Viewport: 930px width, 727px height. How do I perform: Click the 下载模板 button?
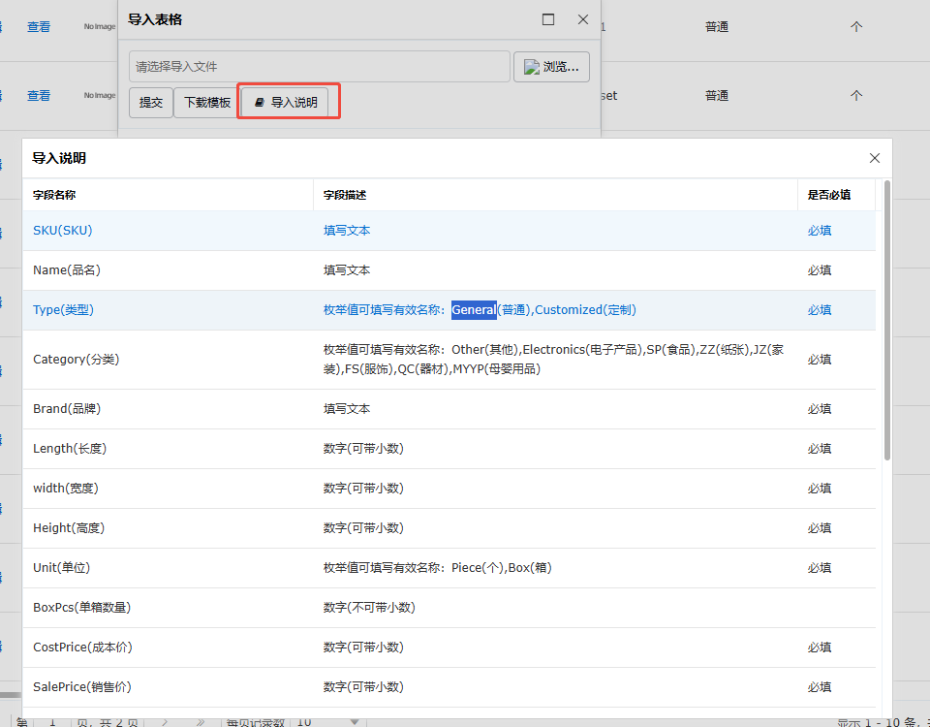pos(207,102)
